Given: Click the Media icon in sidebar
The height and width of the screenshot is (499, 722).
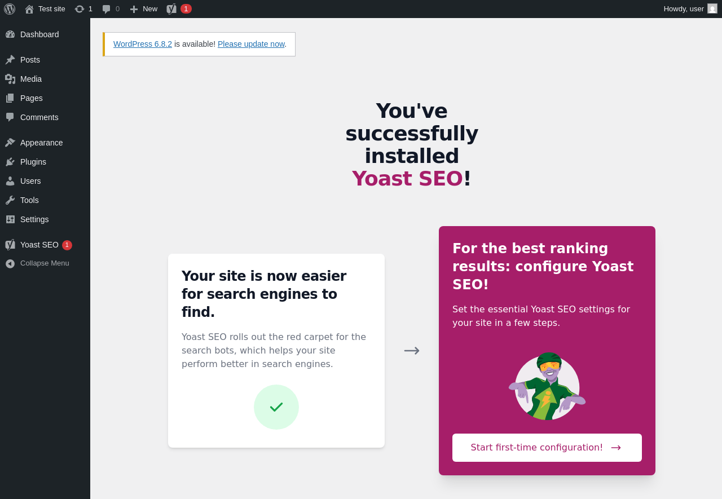Looking at the screenshot, I should [10, 79].
